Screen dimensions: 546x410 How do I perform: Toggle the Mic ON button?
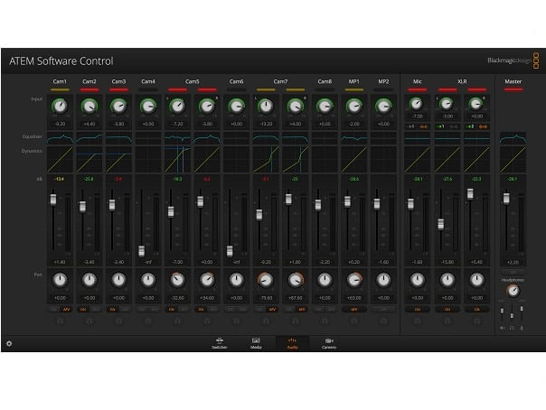click(x=417, y=309)
